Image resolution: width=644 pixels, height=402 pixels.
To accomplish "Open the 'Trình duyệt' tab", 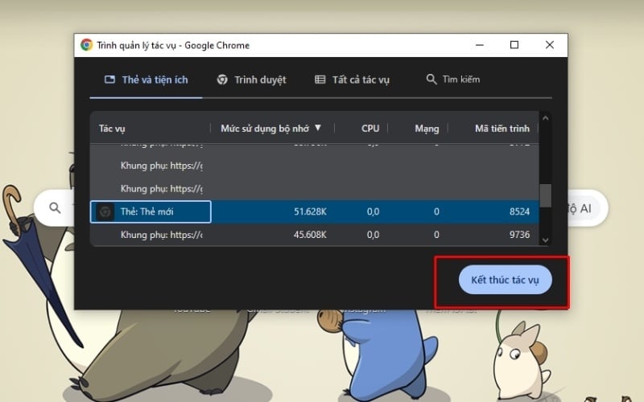I will pos(251,80).
